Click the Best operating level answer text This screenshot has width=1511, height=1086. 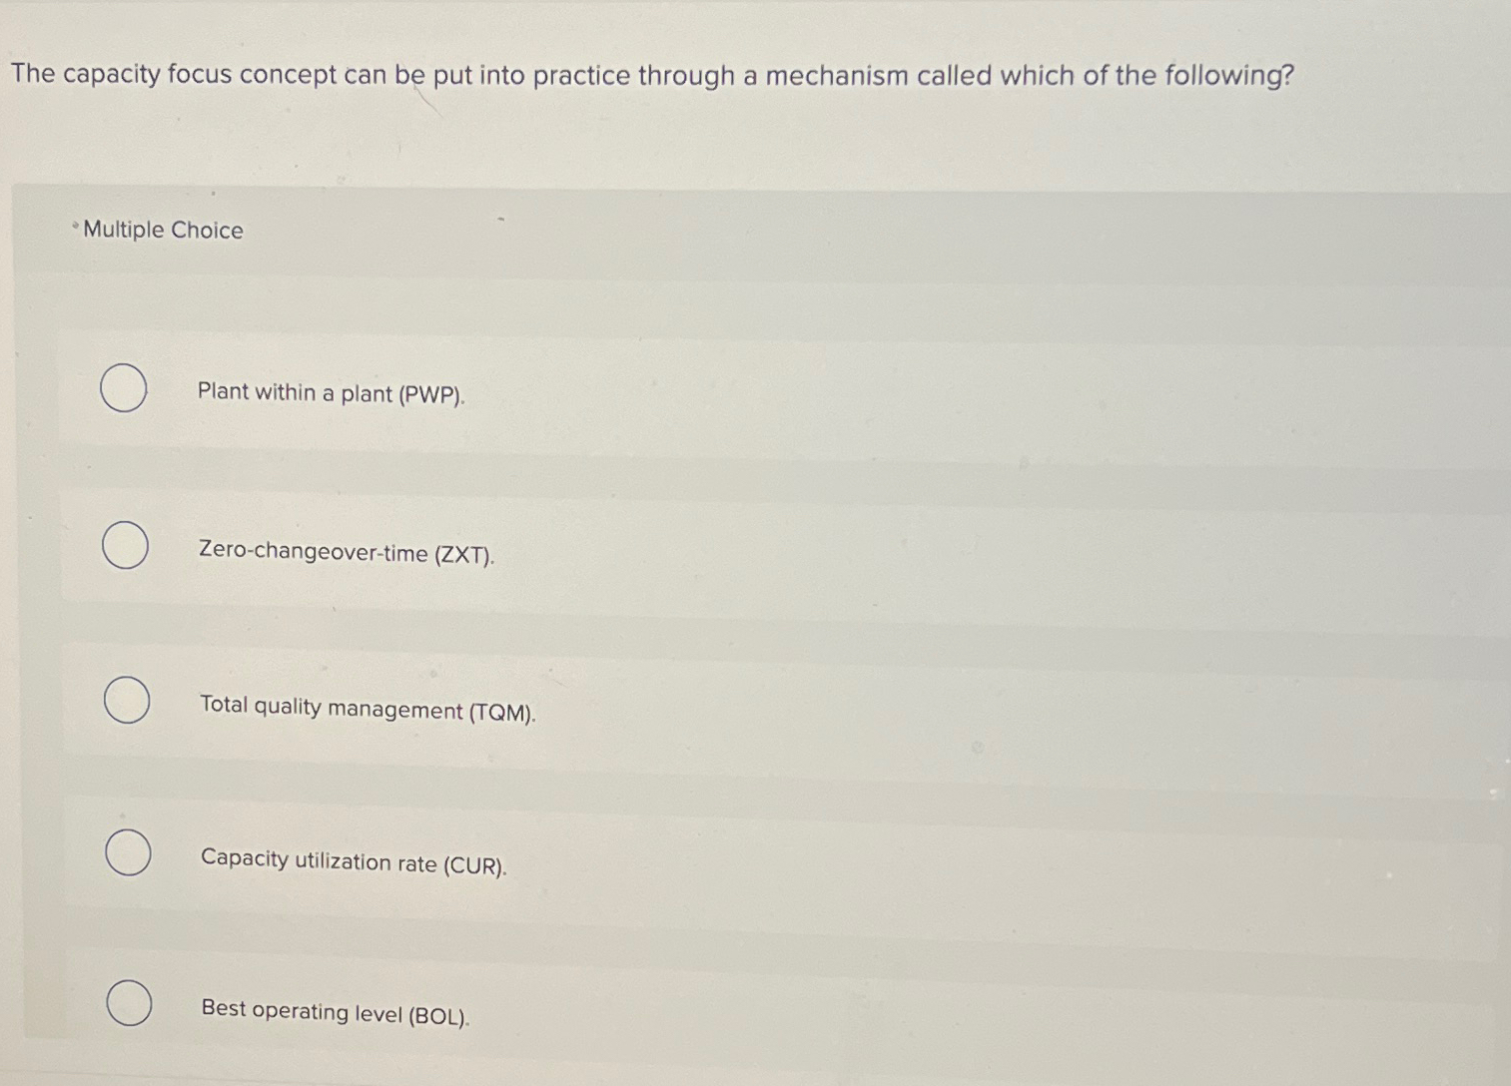point(334,1012)
